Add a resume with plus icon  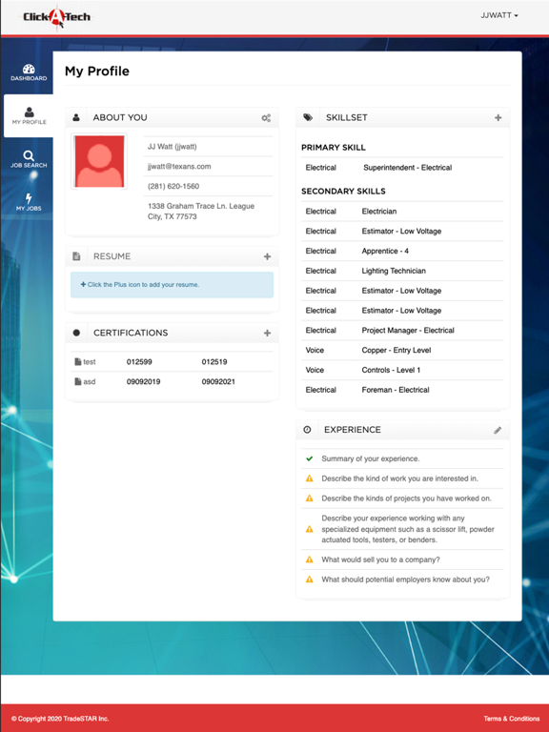[267, 256]
